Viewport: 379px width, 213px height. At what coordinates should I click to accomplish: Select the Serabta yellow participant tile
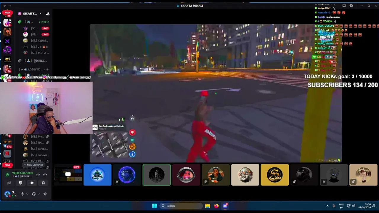click(275, 175)
